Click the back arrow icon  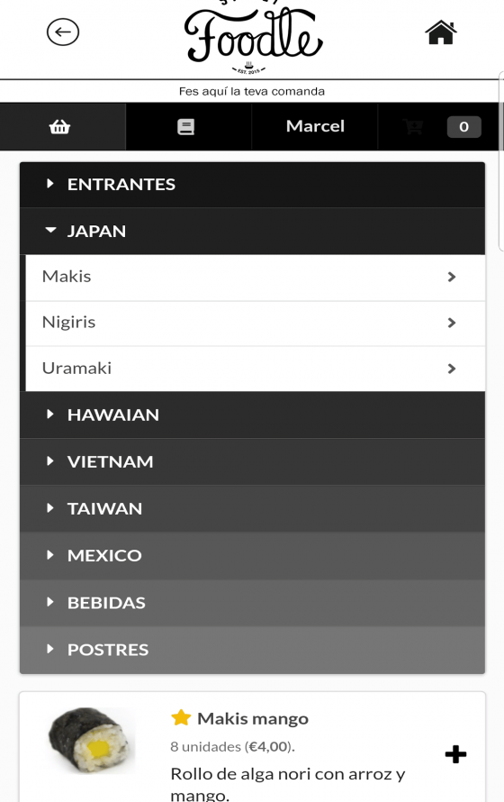point(63,32)
